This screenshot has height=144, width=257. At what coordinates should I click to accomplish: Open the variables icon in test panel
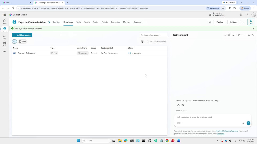[x=239, y=35]
